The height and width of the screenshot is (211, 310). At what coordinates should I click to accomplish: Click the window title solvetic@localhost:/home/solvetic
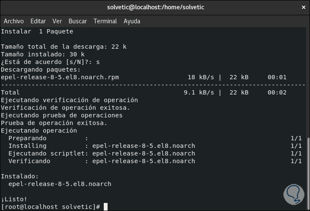click(155, 7)
